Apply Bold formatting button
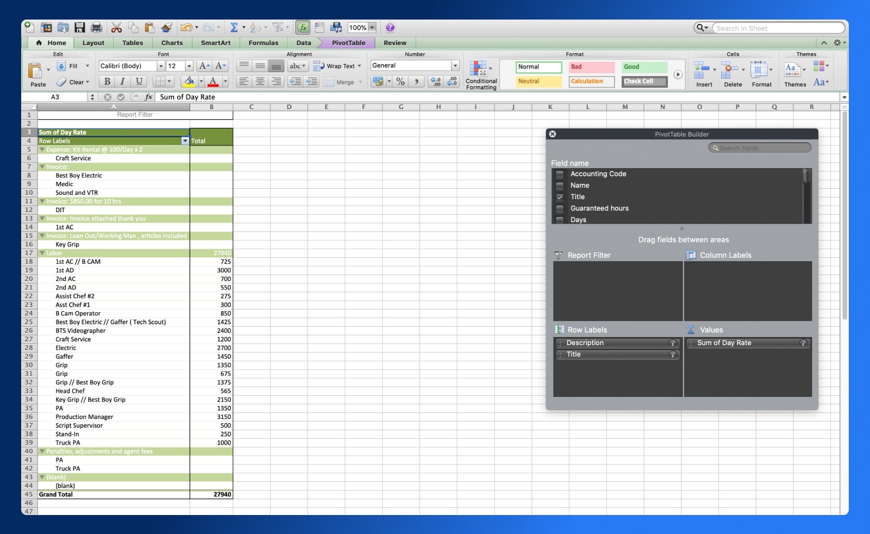Screen dimensions: 870x534 tap(107, 81)
